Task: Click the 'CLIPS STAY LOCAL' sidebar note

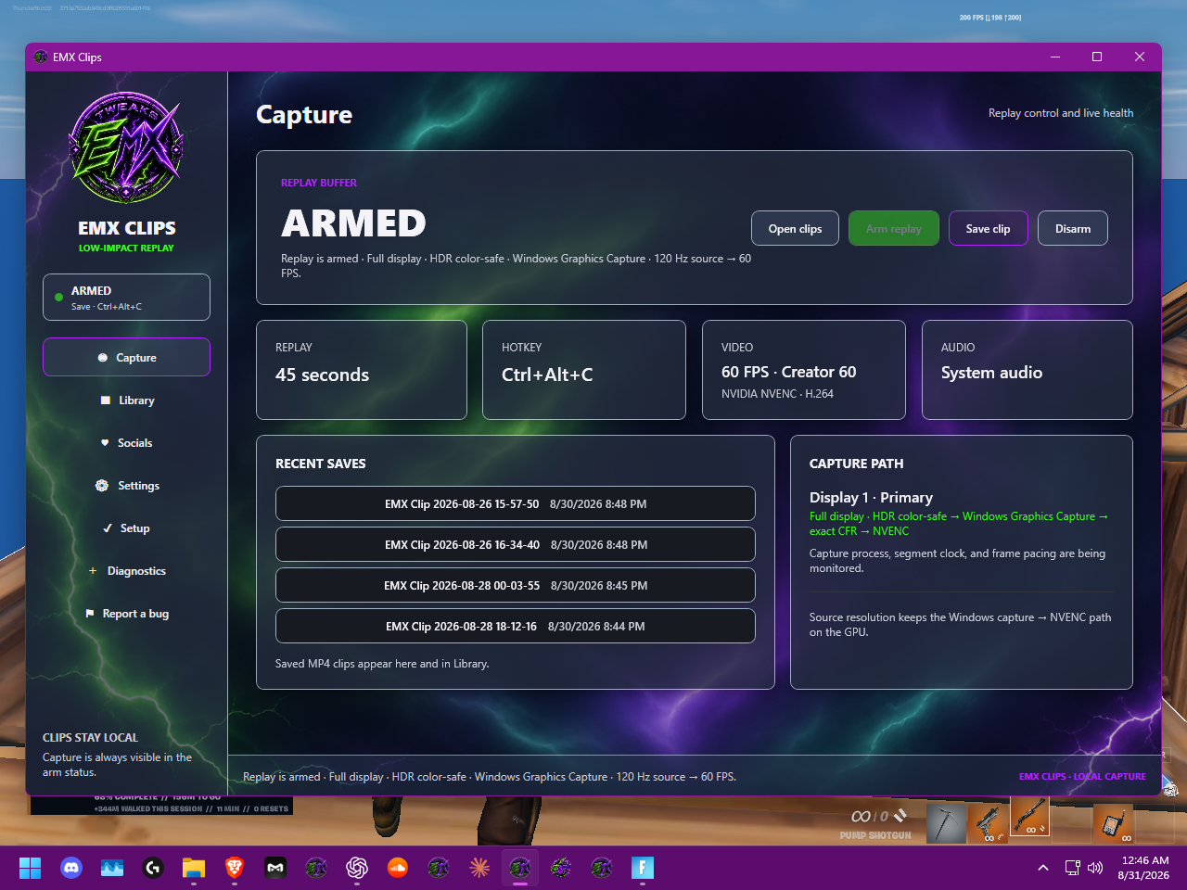Action: pyautogui.click(x=90, y=738)
